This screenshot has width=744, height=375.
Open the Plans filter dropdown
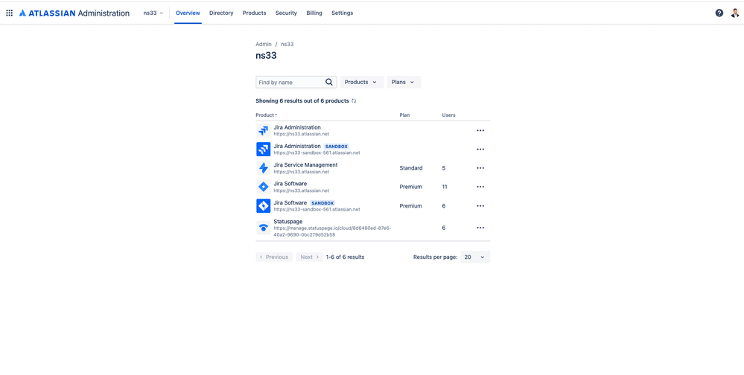click(404, 82)
